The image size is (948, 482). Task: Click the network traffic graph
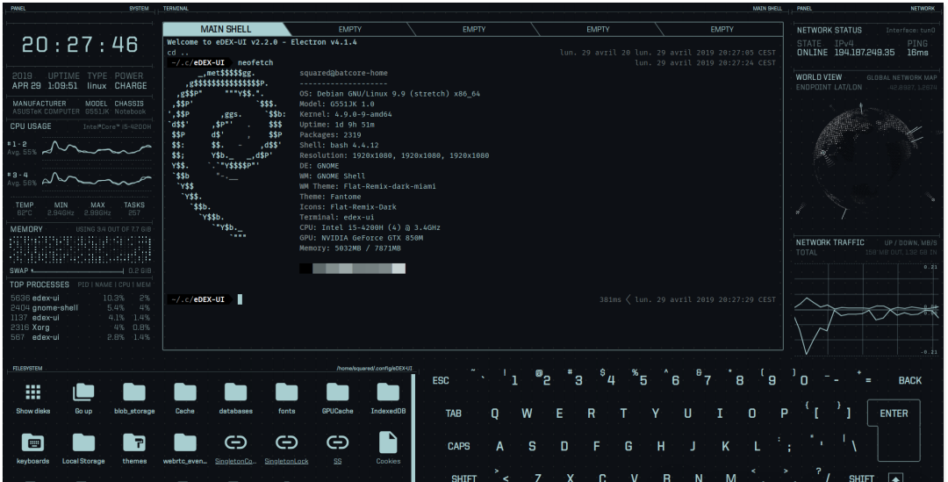point(865,308)
